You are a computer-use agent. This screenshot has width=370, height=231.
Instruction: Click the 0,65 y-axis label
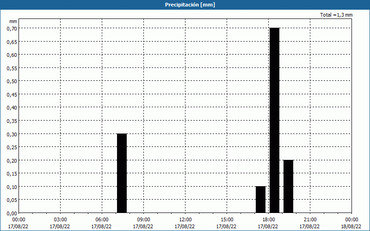(x=13, y=42)
